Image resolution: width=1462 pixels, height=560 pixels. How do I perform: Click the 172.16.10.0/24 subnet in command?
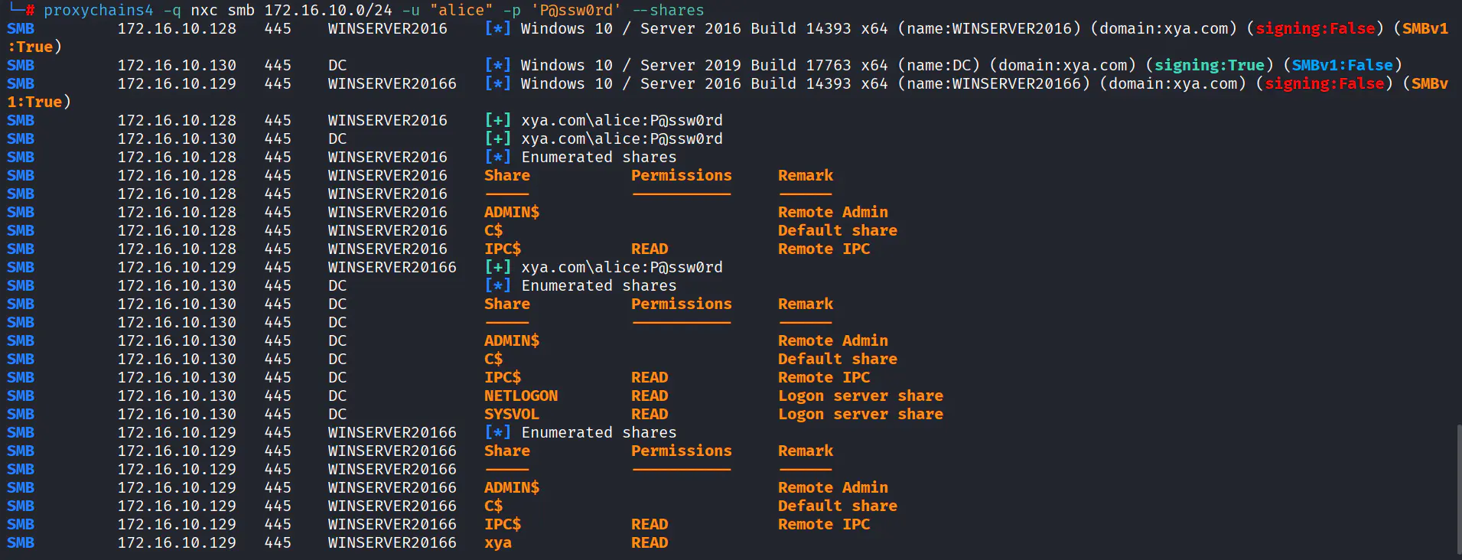(327, 10)
